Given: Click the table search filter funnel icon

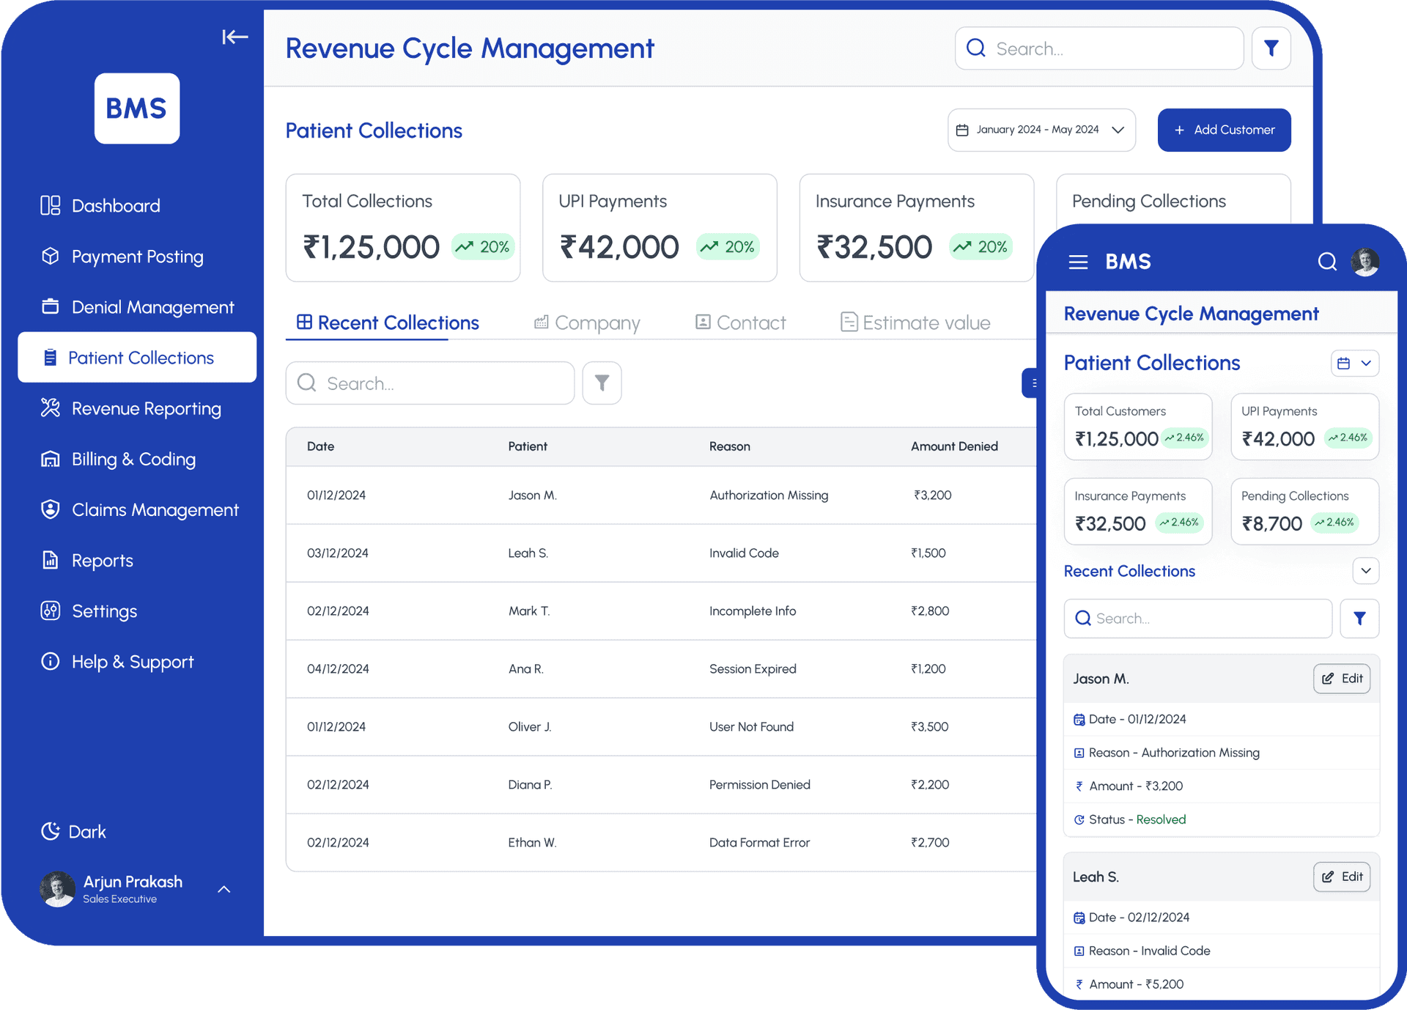Looking at the screenshot, I should 602,383.
